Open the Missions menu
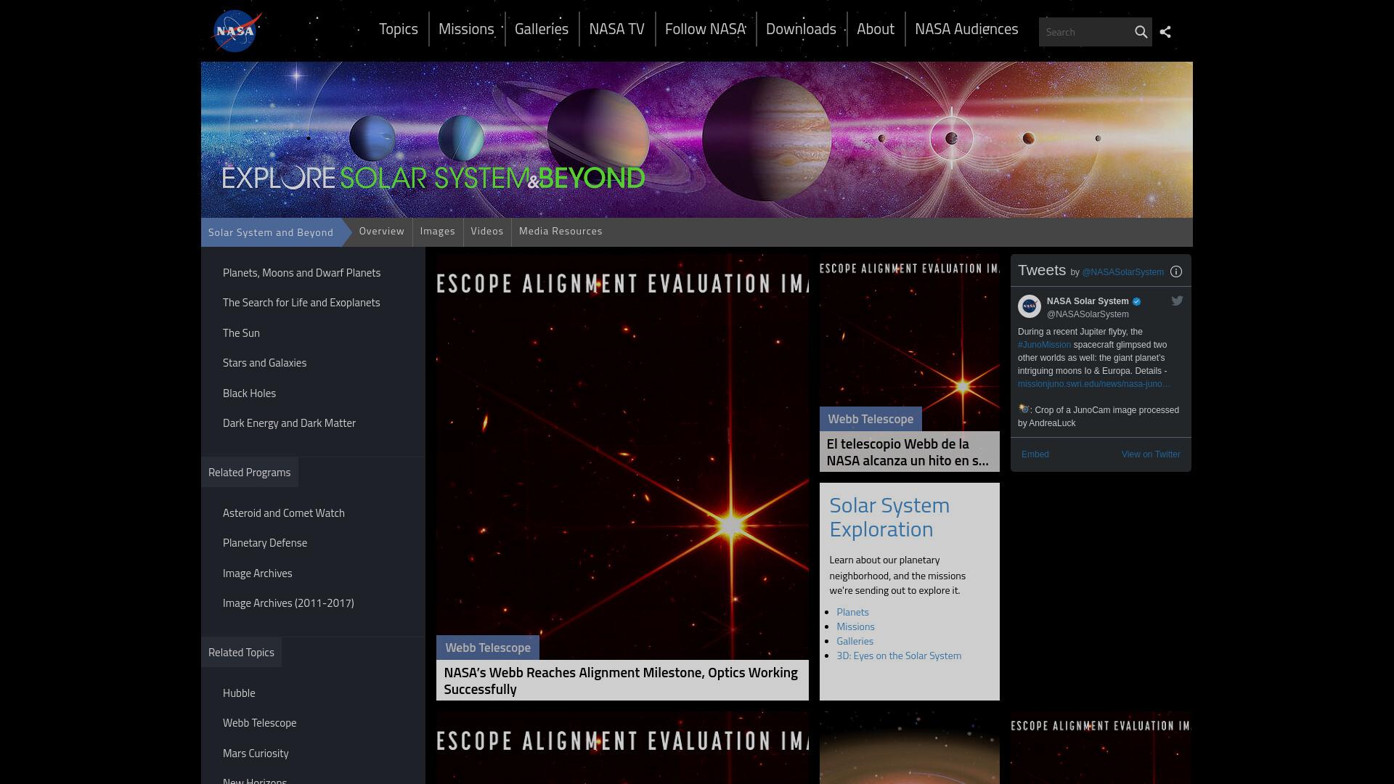The width and height of the screenshot is (1394, 784). [x=466, y=29]
